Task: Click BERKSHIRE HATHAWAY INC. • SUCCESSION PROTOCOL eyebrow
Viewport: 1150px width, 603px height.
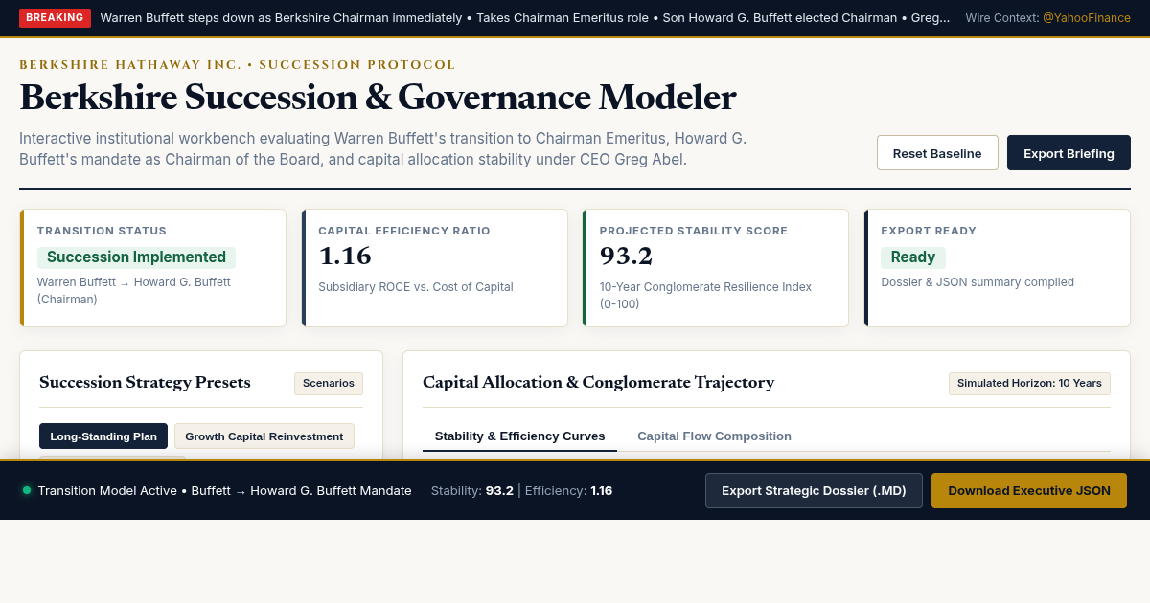Action: pyautogui.click(x=238, y=65)
